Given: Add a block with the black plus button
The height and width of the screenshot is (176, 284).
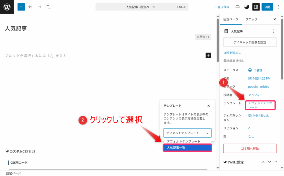Looking at the screenshot, I should coord(208,55).
